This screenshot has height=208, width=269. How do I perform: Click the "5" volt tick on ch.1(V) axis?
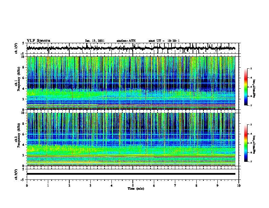pos(23,44)
